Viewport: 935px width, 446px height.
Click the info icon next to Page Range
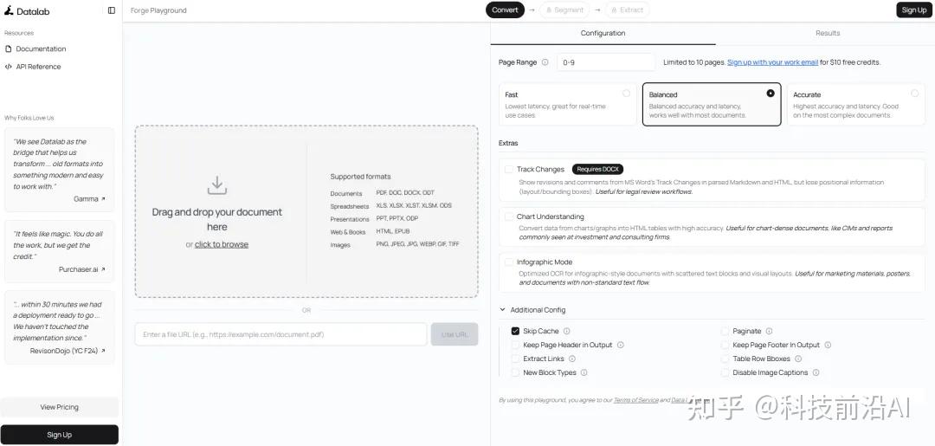pos(545,62)
